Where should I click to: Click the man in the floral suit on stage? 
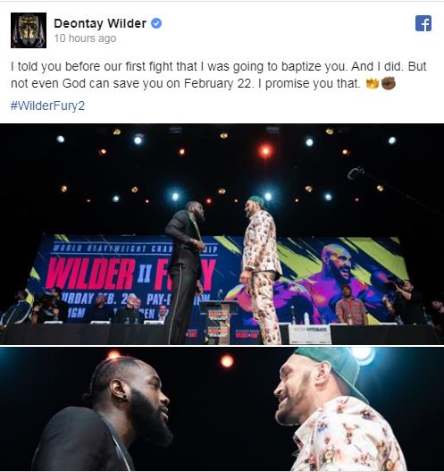pyautogui.click(x=261, y=269)
